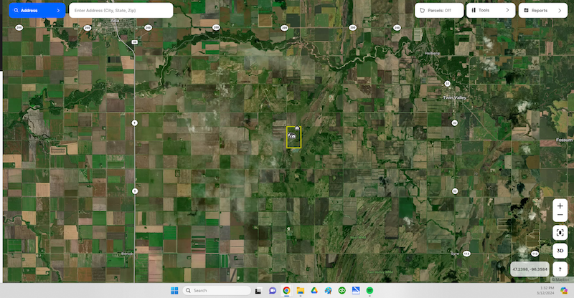Screen dimensions: 574x298
Task: Click the Windows taskbar Search box
Action: pyautogui.click(x=215, y=290)
